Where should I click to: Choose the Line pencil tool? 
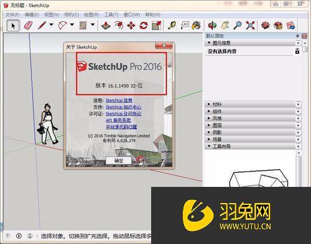[x=42, y=25]
